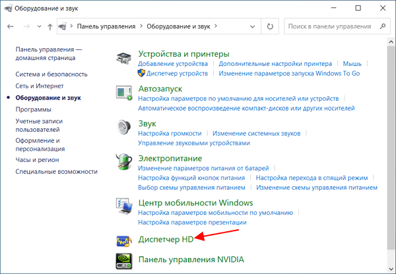Click Изменение параметров питания от батарей
The width and height of the screenshot is (396, 274).
pos(203,168)
